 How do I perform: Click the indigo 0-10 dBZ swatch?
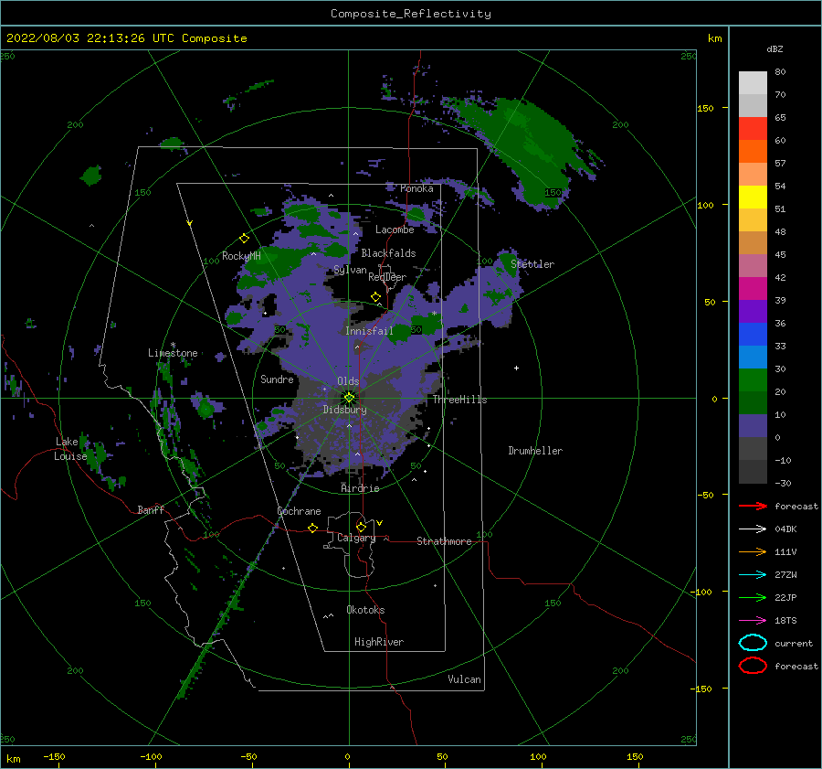(x=753, y=426)
